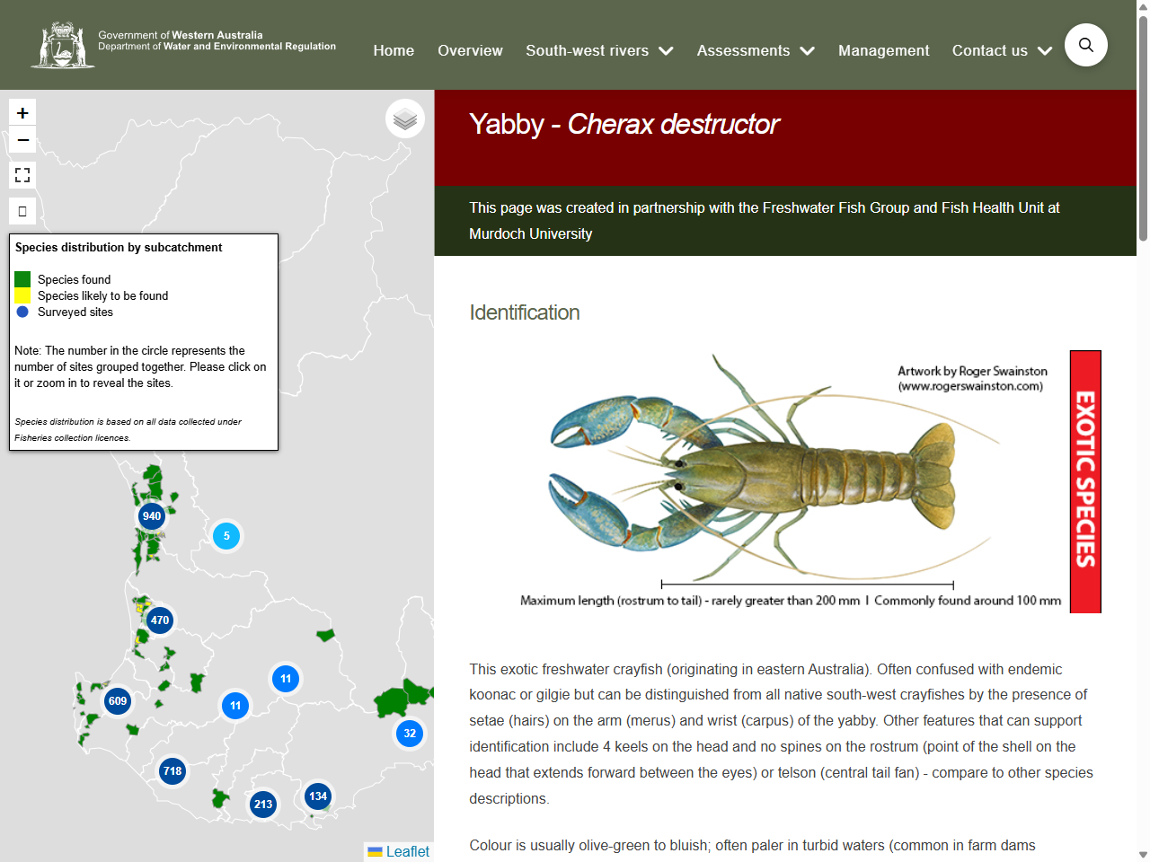Click the Western Australia government crest logo

[65, 44]
